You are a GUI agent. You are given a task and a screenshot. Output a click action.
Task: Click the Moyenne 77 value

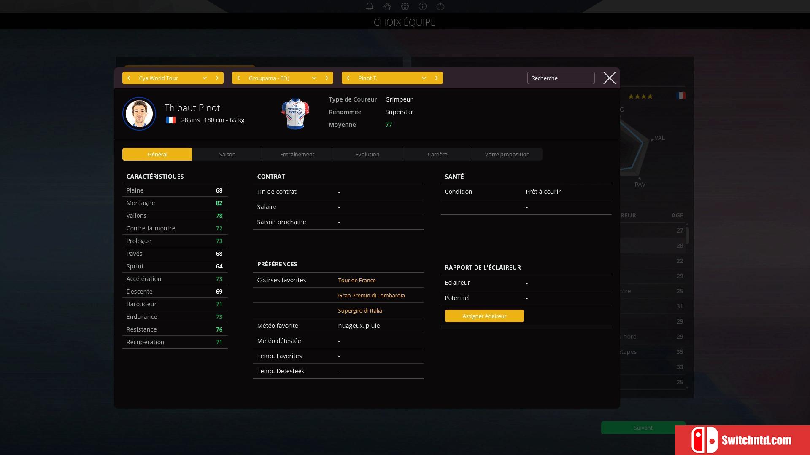389,125
